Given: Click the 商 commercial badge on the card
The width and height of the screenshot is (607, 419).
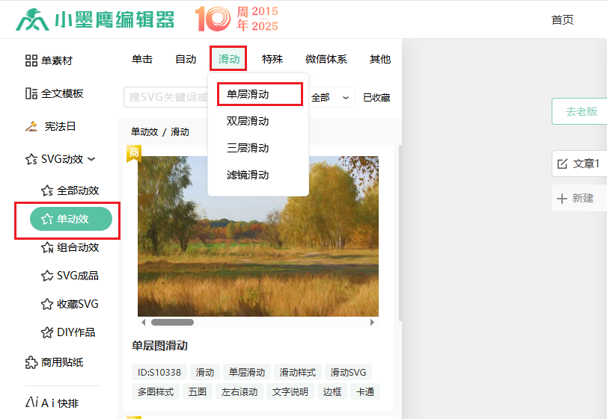Looking at the screenshot, I should pyautogui.click(x=134, y=153).
